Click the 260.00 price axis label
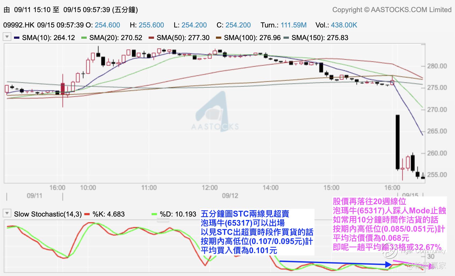This screenshot has width=455, height=276. pos(437,153)
